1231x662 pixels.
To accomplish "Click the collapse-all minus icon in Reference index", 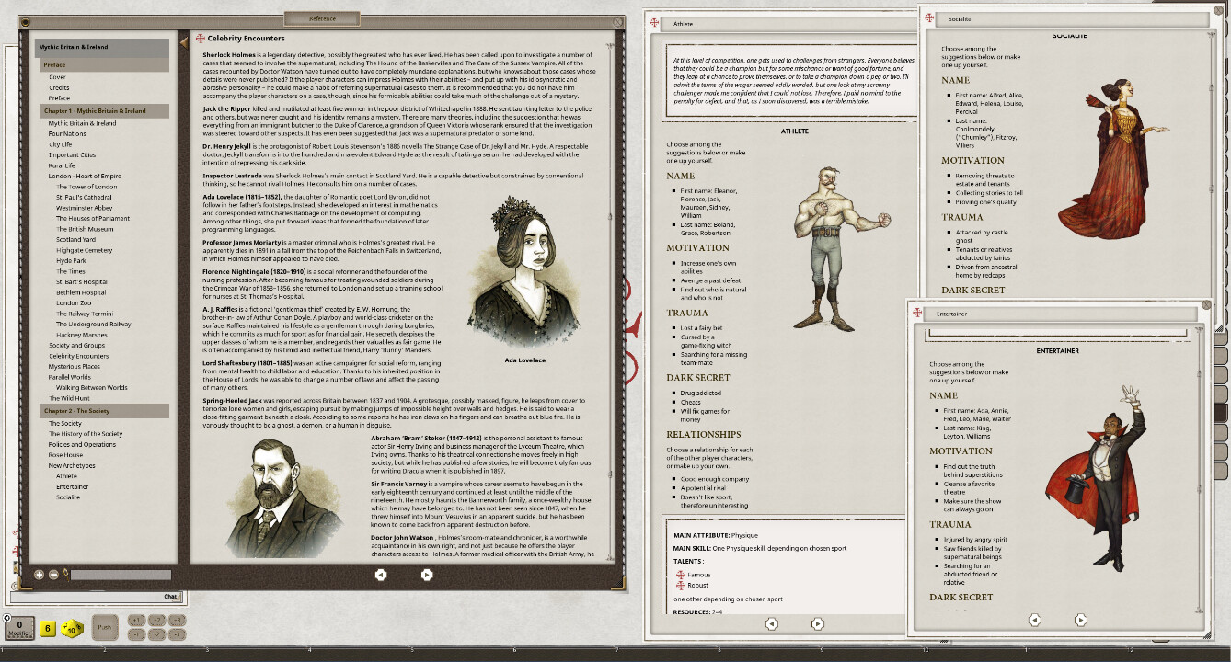I will coord(53,575).
